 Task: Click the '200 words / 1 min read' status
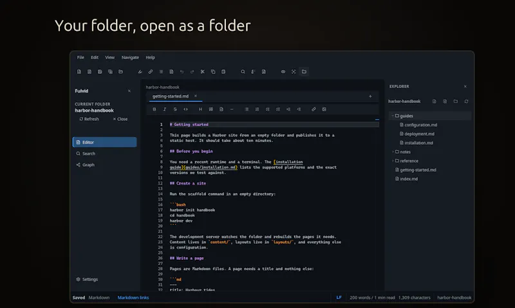pyautogui.click(x=372, y=298)
